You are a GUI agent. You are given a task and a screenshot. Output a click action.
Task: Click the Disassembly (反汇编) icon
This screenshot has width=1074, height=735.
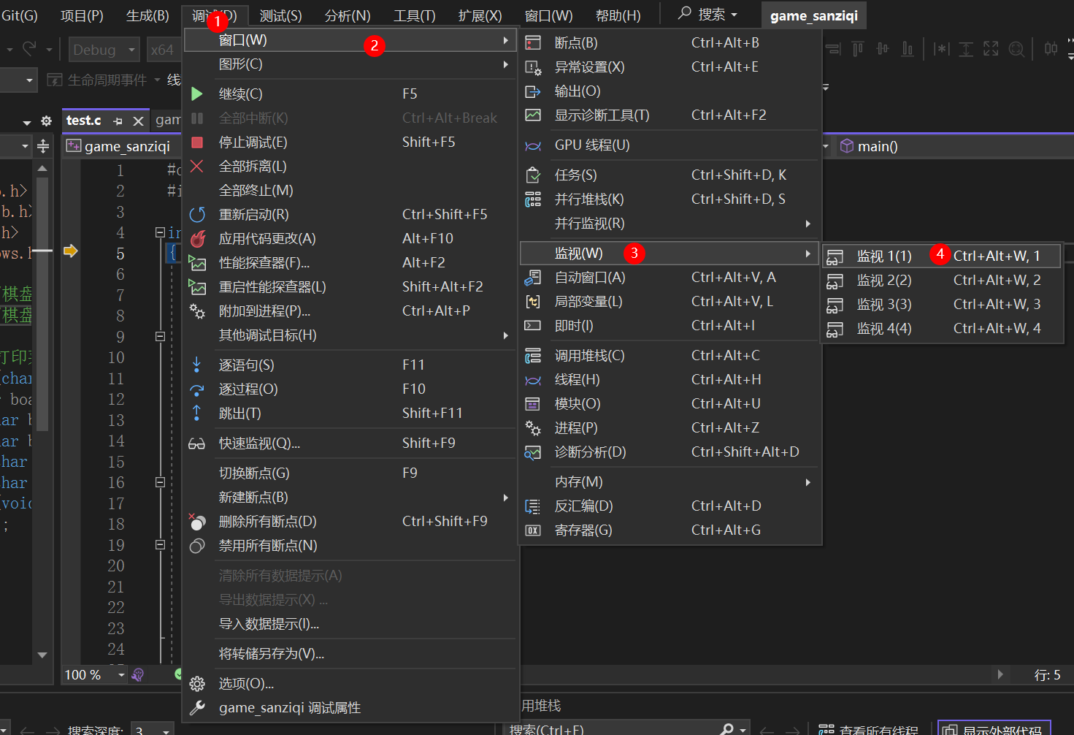tap(533, 506)
